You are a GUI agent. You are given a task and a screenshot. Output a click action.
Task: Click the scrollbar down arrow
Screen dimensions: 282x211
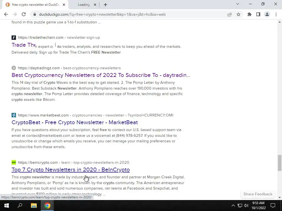pyautogui.click(x=280, y=198)
